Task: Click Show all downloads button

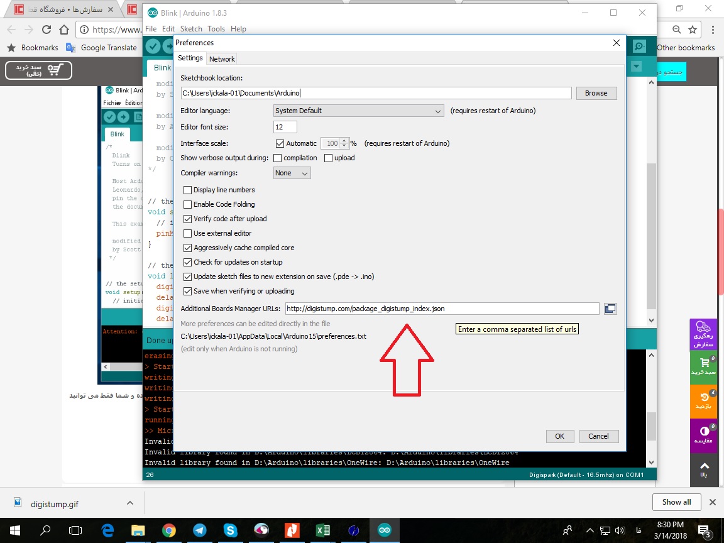Action: pyautogui.click(x=676, y=502)
